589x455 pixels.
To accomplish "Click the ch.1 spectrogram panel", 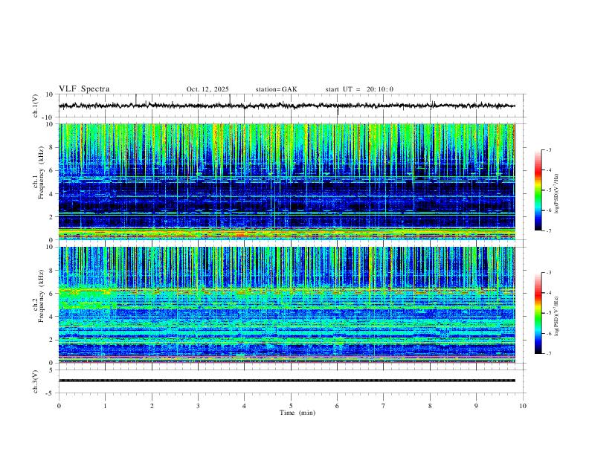I will tap(287, 181).
